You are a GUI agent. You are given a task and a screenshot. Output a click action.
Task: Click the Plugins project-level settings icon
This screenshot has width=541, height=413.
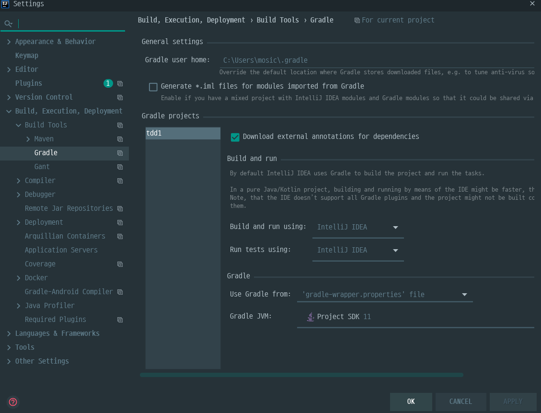point(120,83)
